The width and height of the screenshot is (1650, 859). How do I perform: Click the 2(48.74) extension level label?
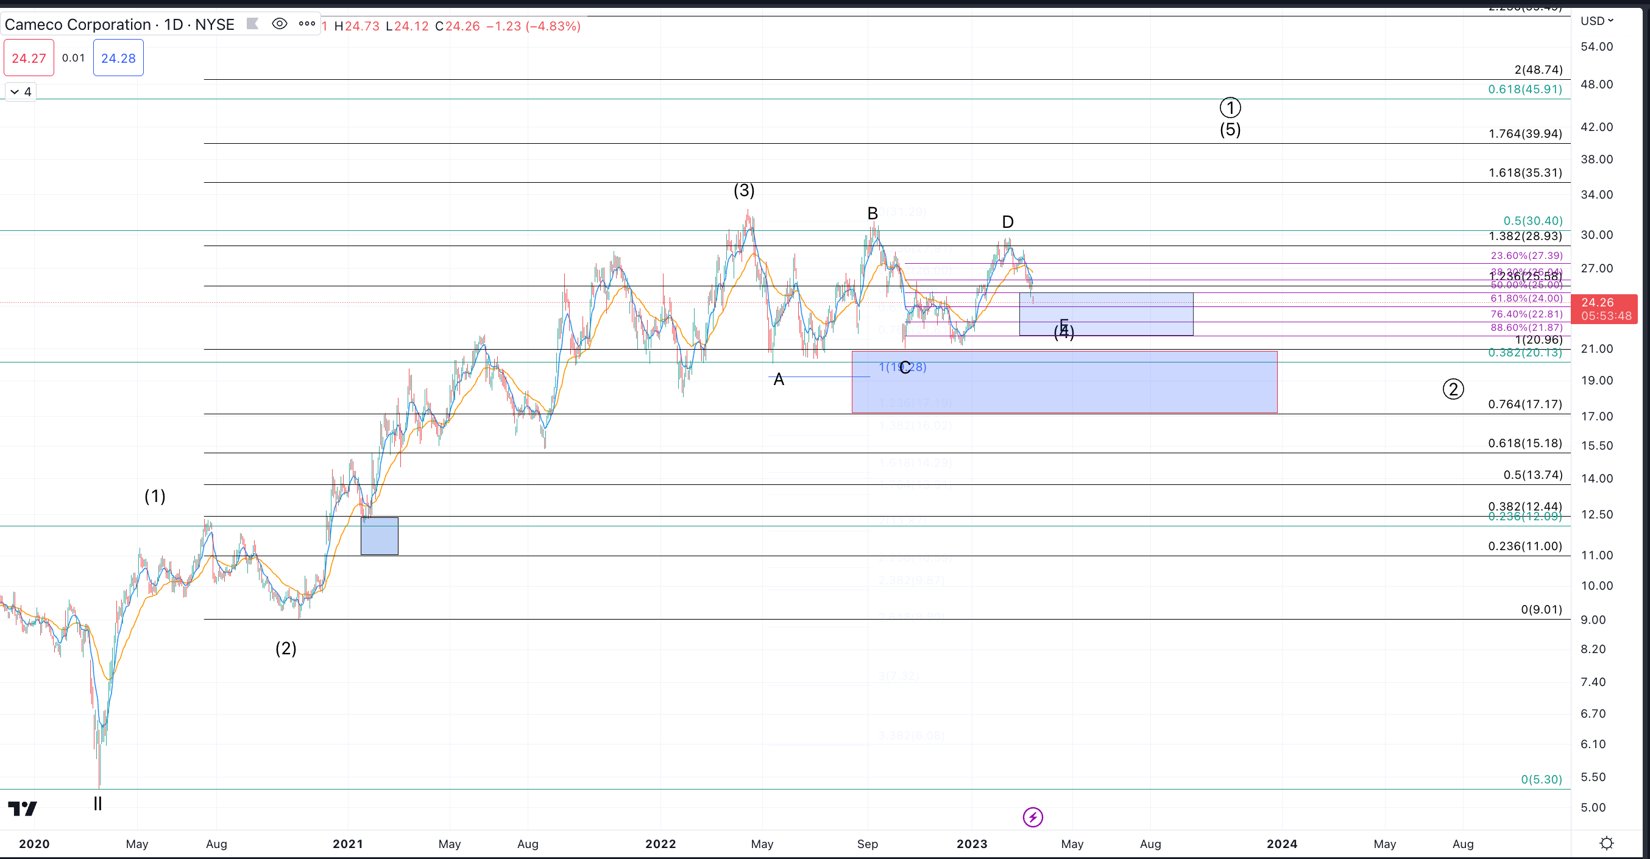[x=1538, y=70]
